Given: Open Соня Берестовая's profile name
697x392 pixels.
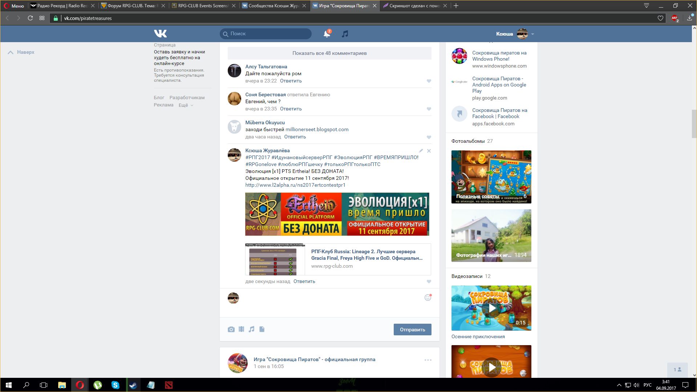Looking at the screenshot, I should click(265, 94).
